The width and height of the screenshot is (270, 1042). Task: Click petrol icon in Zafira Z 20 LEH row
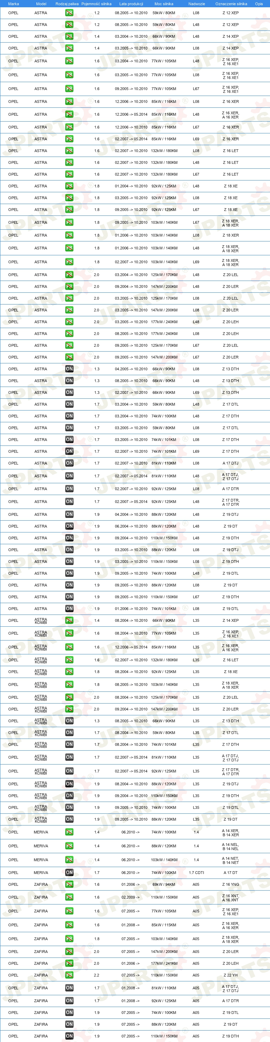[x=69, y=963]
